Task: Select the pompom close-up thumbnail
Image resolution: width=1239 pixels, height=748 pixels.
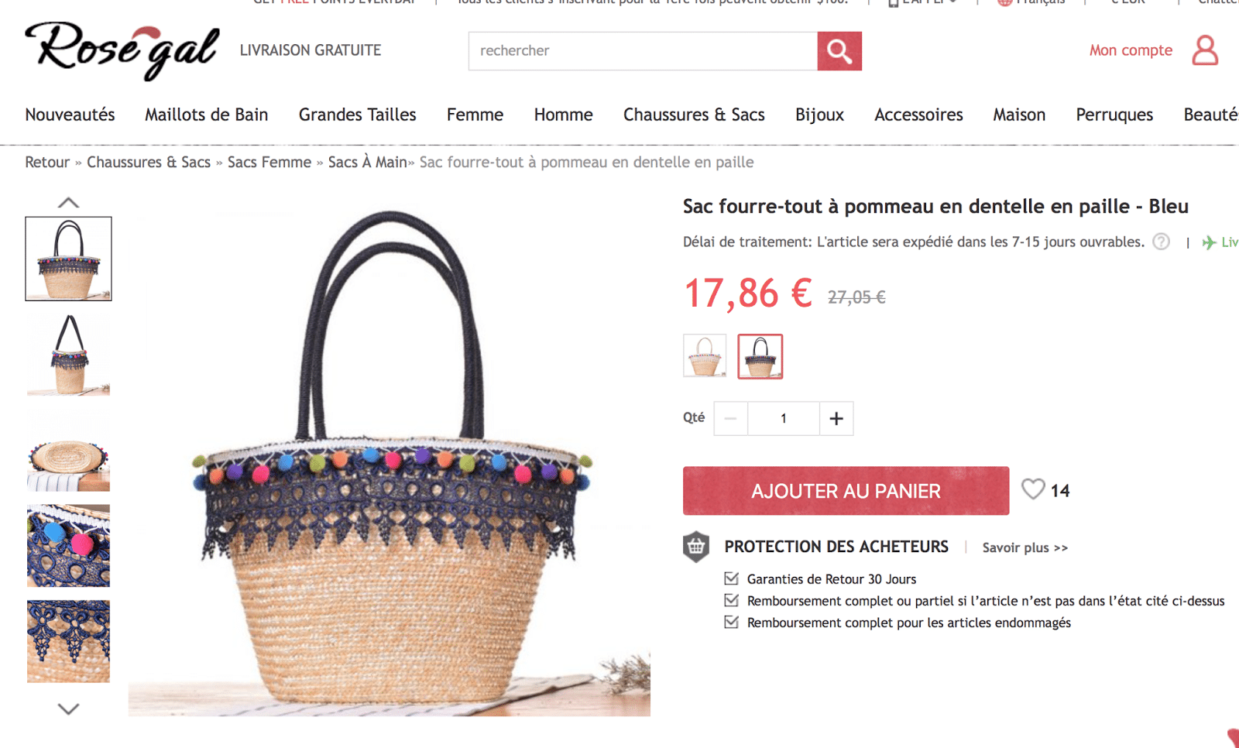Action: pos(68,546)
